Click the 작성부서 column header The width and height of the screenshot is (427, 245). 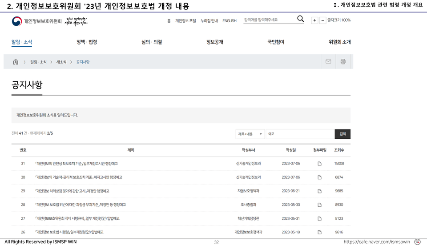[248, 150]
